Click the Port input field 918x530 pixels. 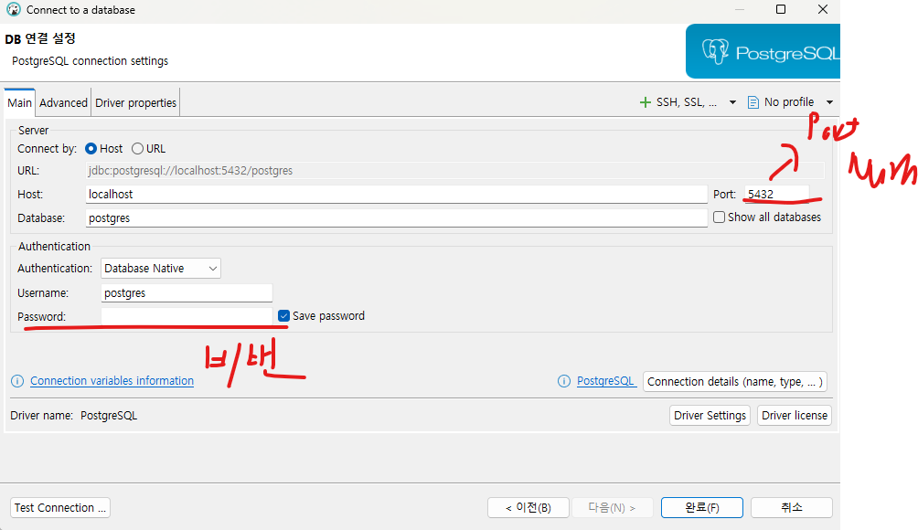777,195
